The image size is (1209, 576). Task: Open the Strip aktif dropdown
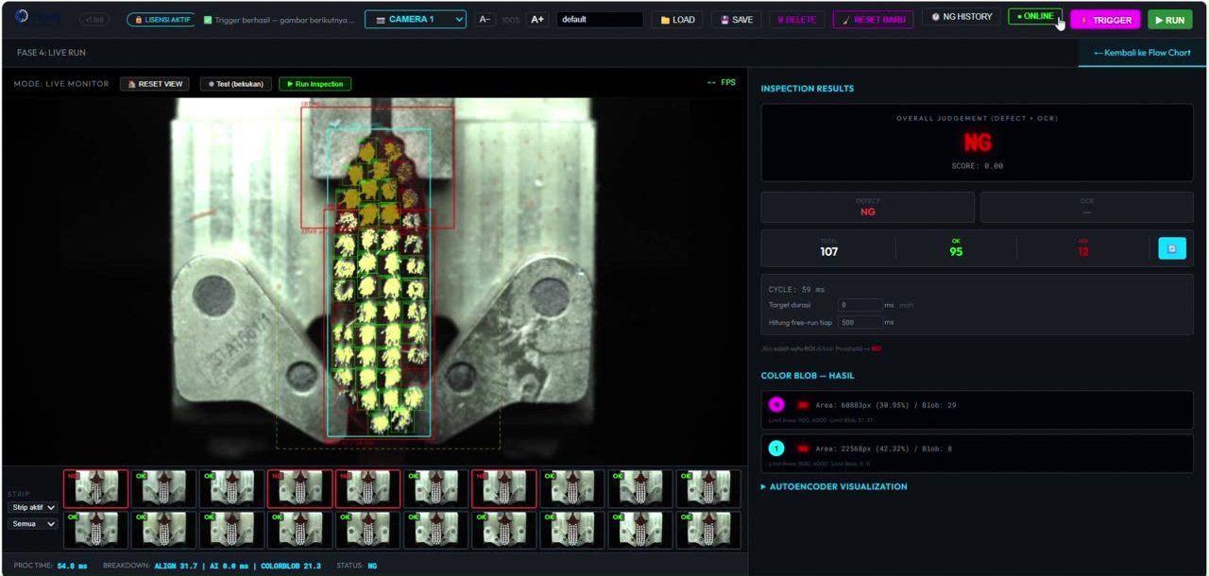click(x=32, y=507)
